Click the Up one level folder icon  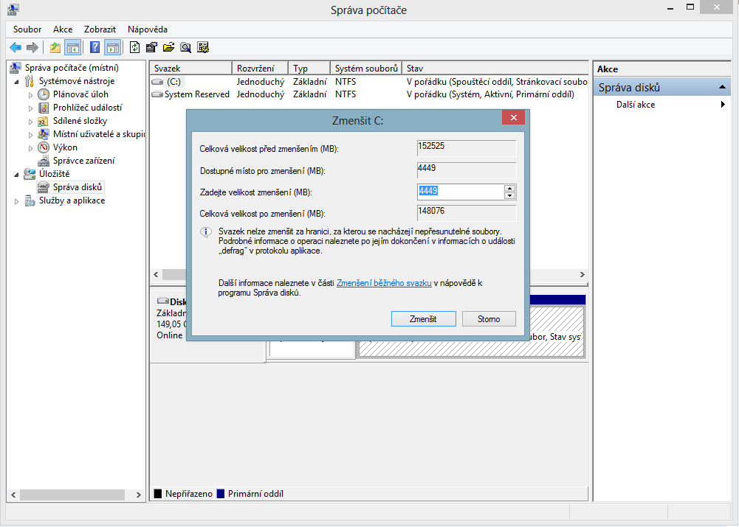click(x=55, y=48)
